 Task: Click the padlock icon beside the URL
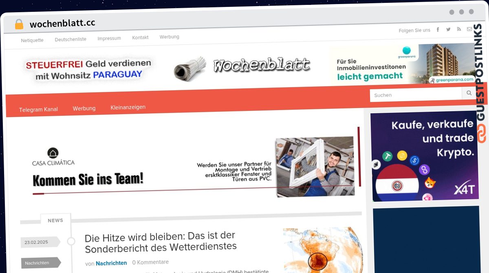19,24
